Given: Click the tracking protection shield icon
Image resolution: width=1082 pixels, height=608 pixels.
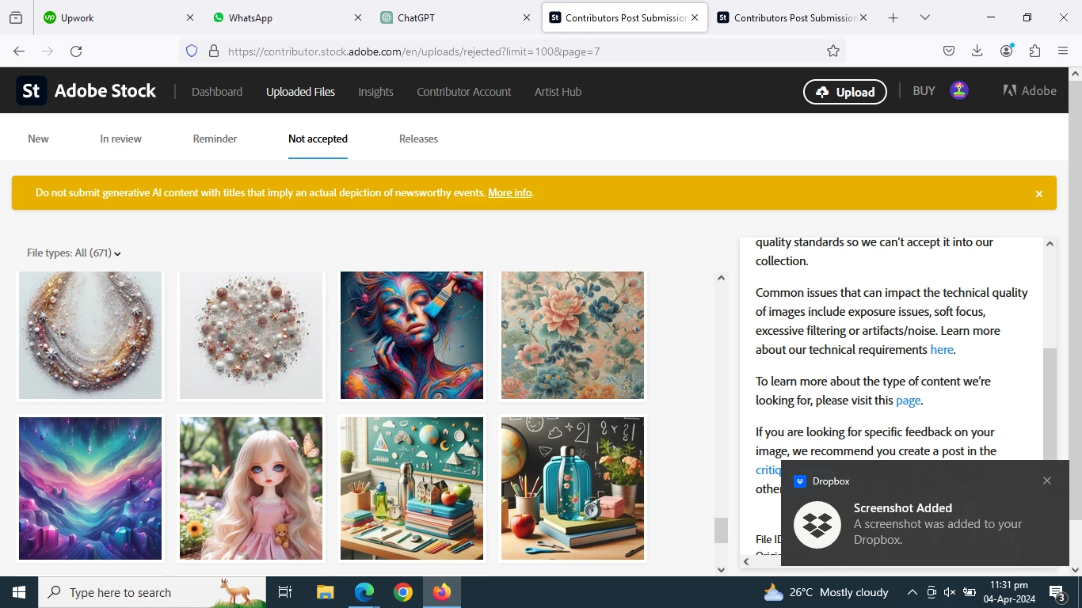Looking at the screenshot, I should (x=192, y=51).
